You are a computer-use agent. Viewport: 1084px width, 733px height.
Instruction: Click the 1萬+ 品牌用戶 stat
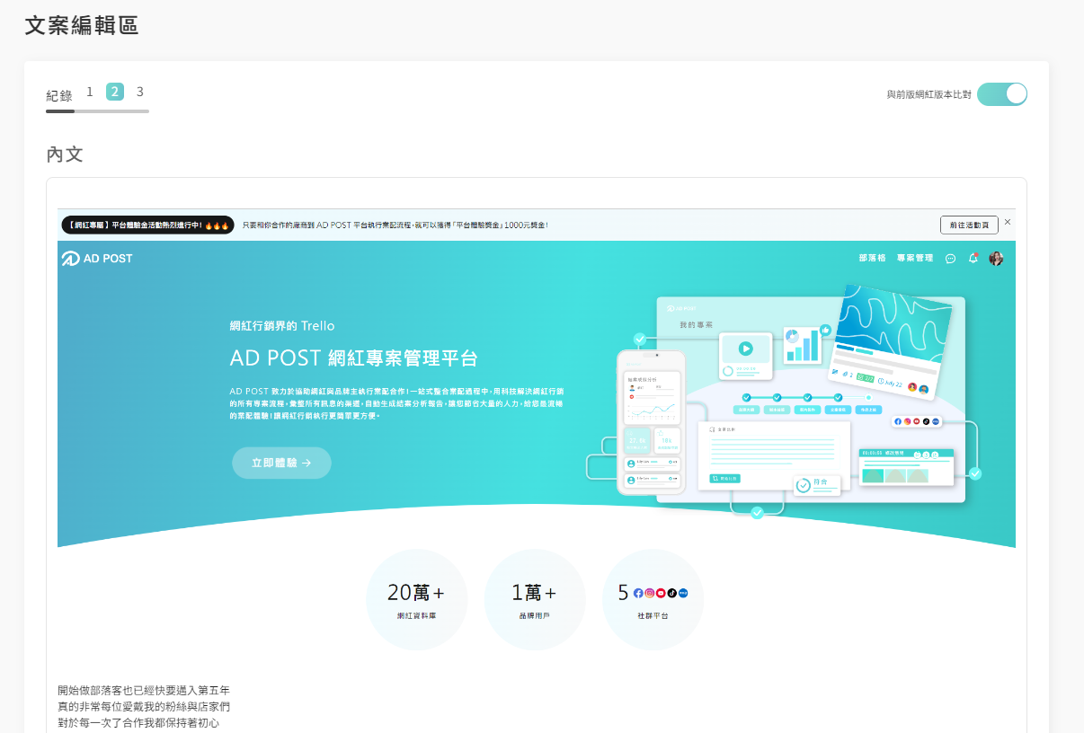click(x=535, y=600)
